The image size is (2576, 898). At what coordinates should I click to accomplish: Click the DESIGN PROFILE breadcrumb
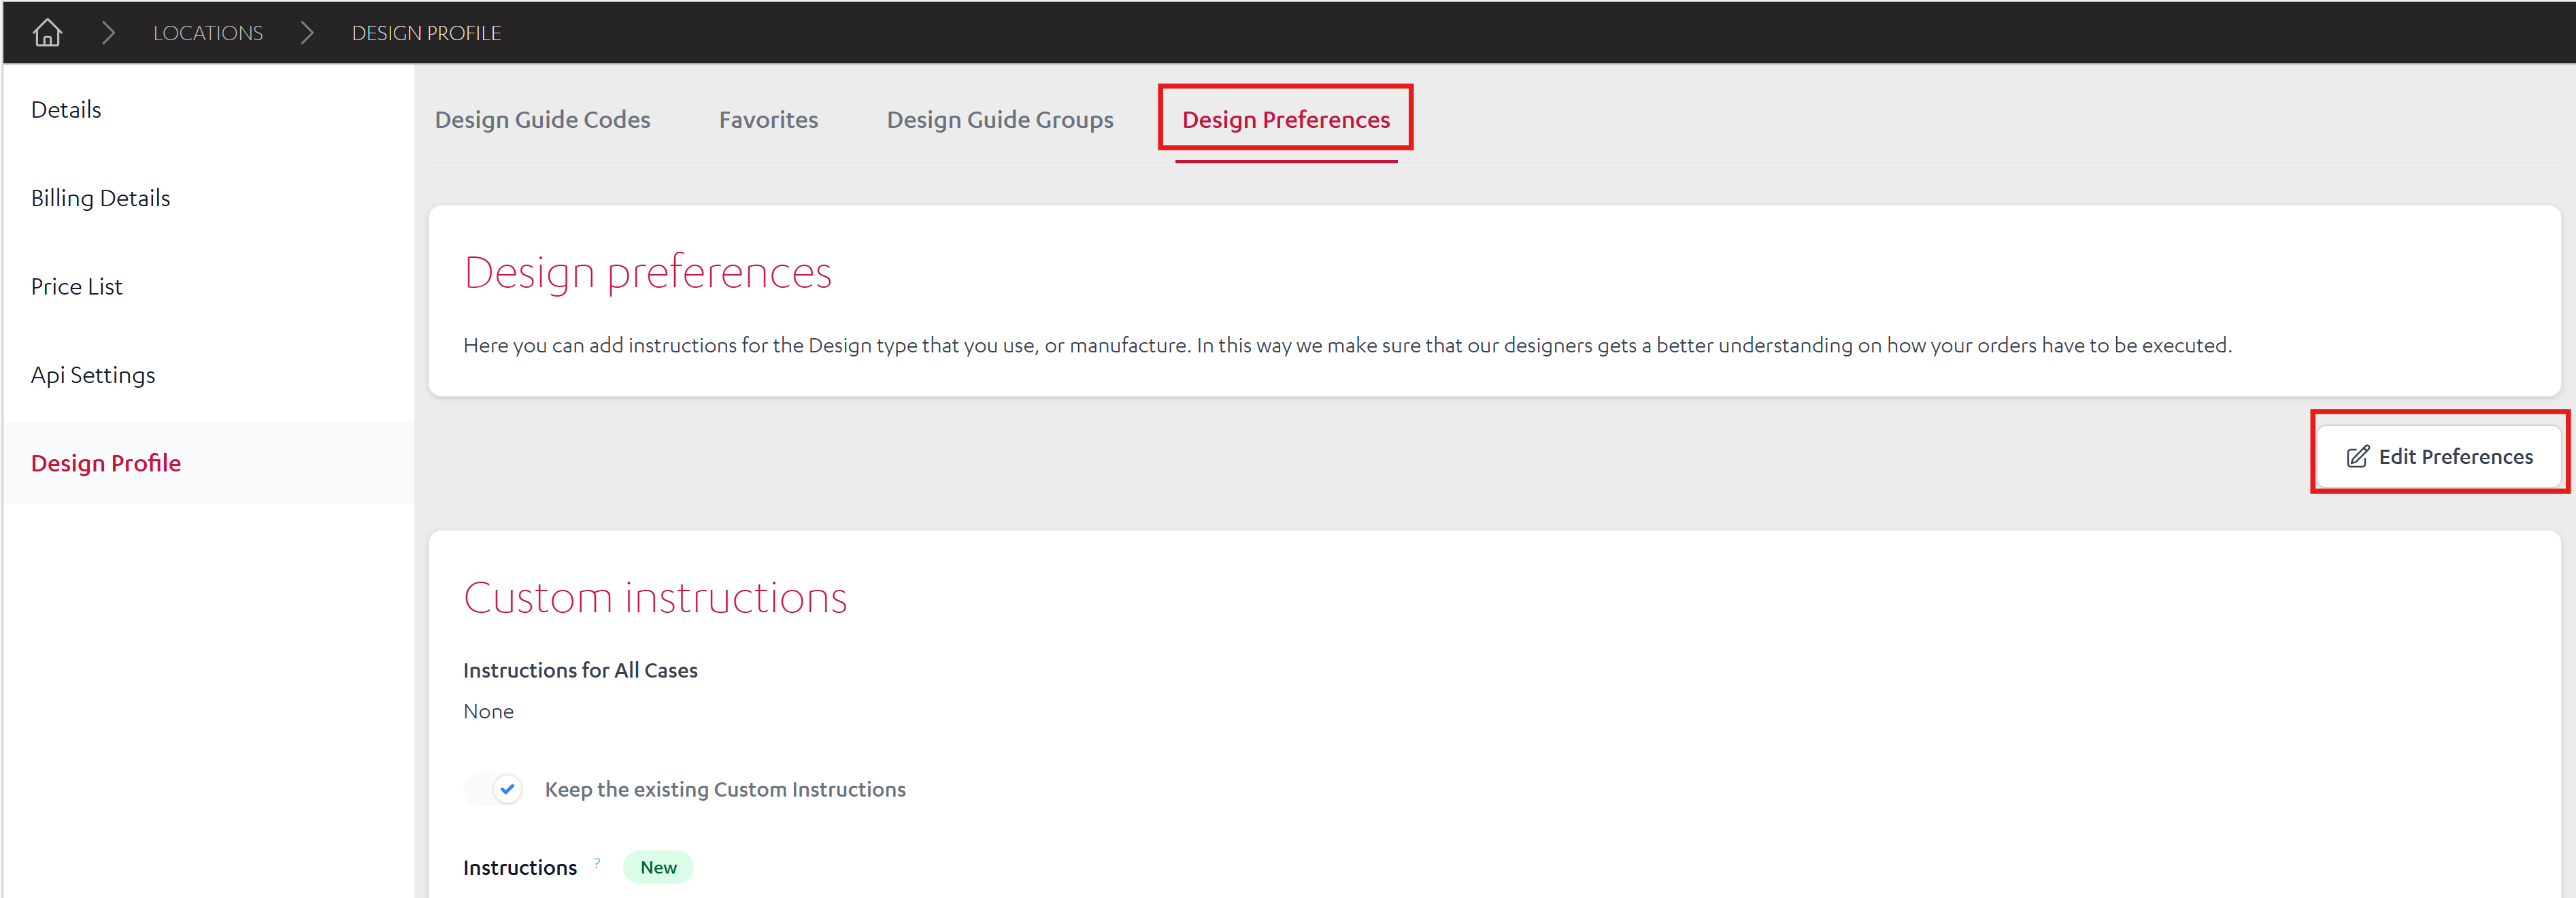pos(426,33)
